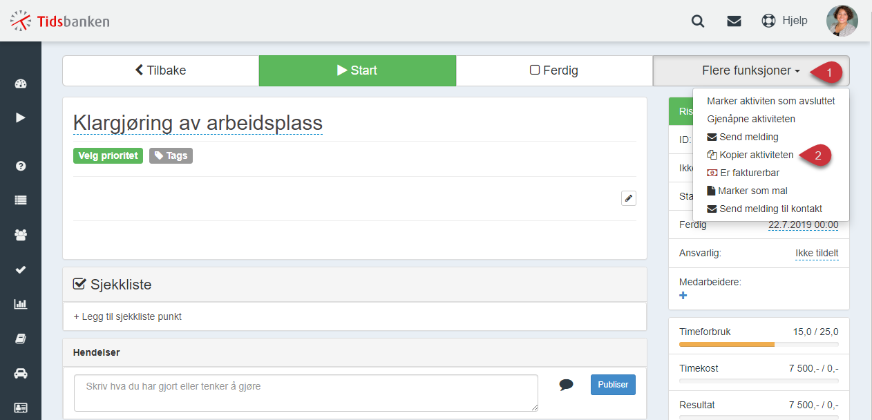Open Velg prioritet selector

point(108,155)
